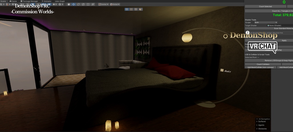Click first cube overlay icon in scene view
293x132 pixels.
point(127,9)
